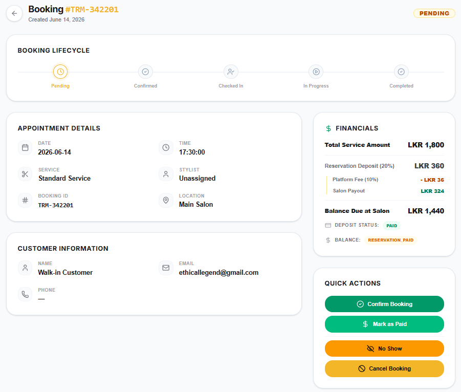This screenshot has width=461, height=392.
Task: Click the calendar icon beside Date
Action: (x=25, y=147)
